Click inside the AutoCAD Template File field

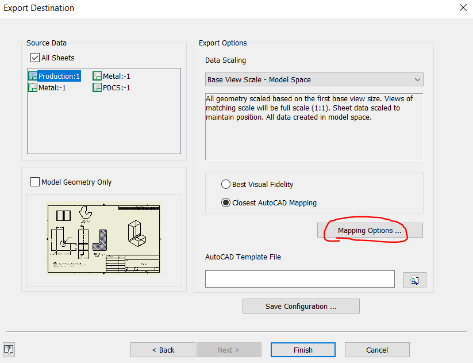[x=299, y=280]
